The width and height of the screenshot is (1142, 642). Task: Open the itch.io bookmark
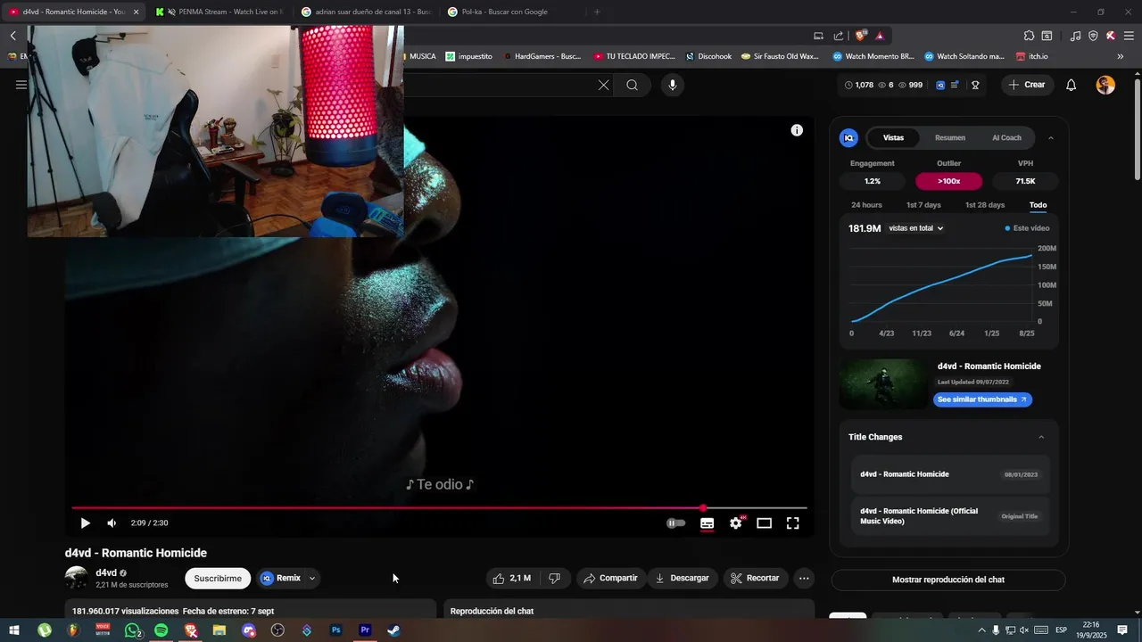point(1032,56)
